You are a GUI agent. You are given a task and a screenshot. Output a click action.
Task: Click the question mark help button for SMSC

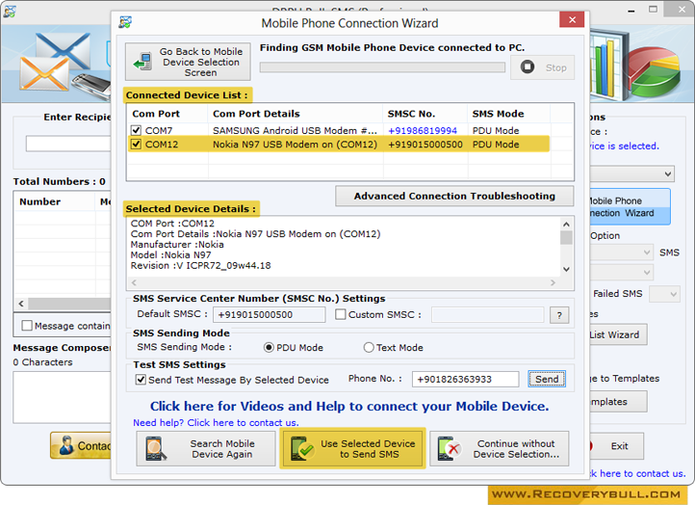(559, 315)
